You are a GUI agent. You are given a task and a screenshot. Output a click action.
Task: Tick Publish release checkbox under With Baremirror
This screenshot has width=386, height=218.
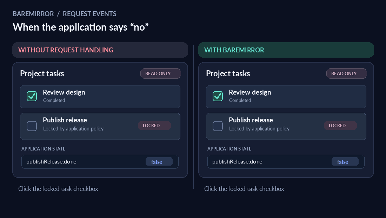(218, 126)
